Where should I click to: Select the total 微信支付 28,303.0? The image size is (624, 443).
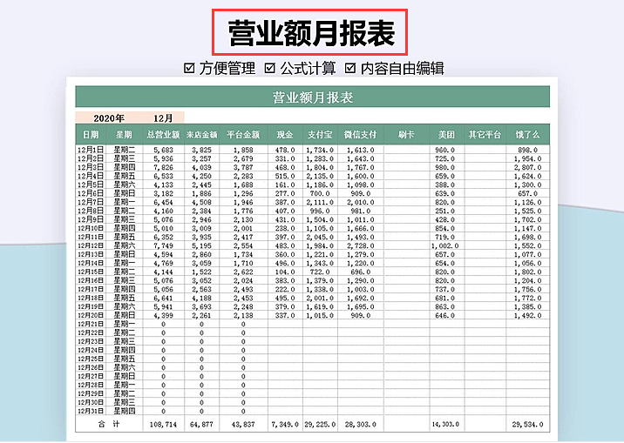coord(360,425)
